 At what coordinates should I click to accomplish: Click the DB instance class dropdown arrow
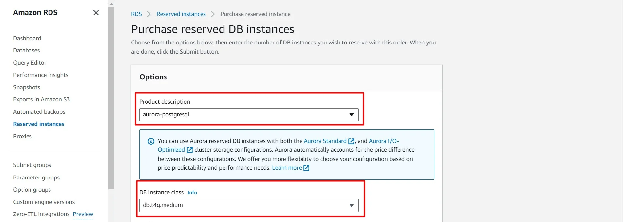point(351,205)
